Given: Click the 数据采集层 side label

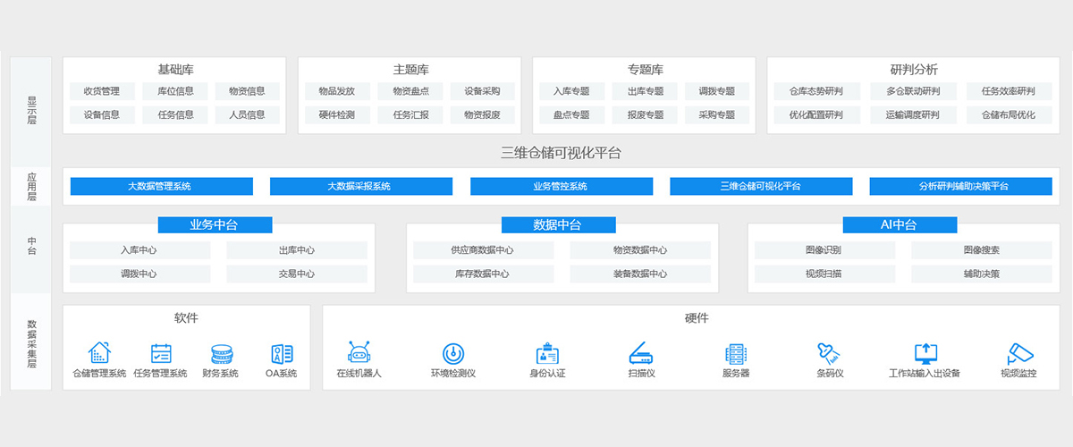Looking at the screenshot, I should pyautogui.click(x=32, y=344).
